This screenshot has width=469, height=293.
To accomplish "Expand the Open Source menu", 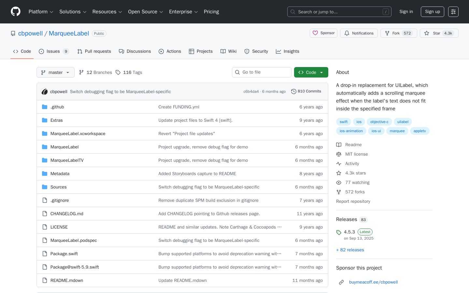I will point(146,12).
